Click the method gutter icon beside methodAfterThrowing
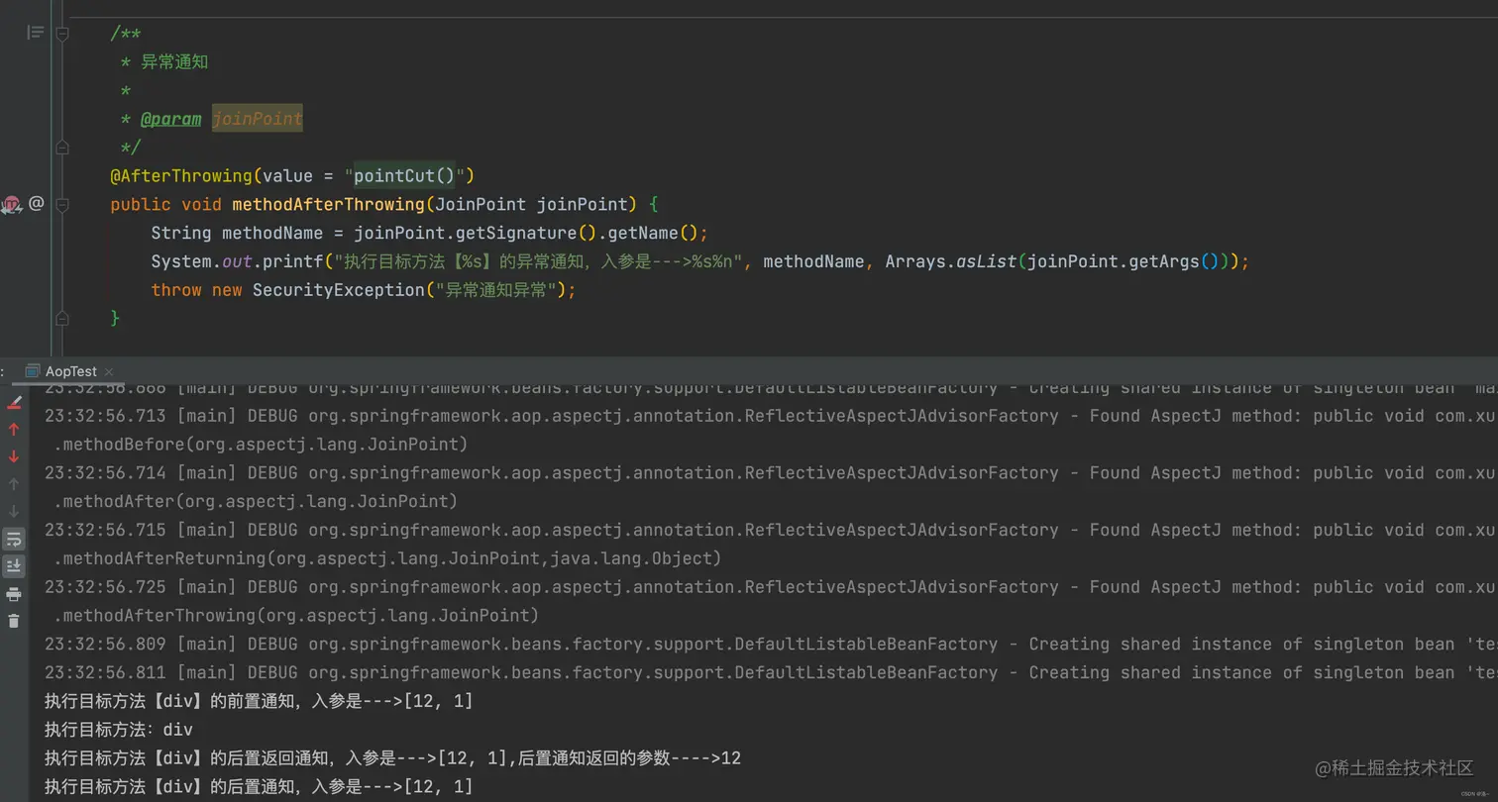 [x=11, y=205]
